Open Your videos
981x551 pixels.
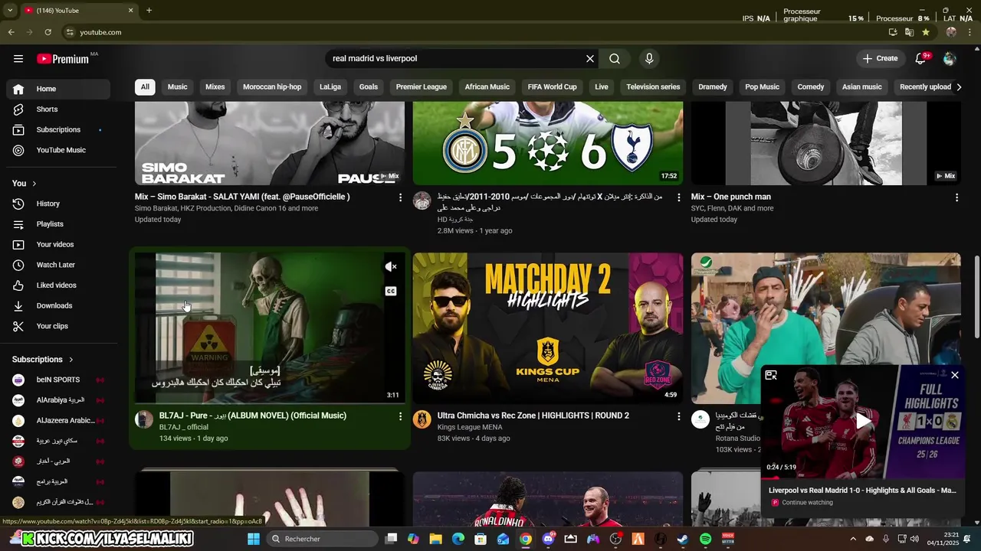pyautogui.click(x=58, y=245)
